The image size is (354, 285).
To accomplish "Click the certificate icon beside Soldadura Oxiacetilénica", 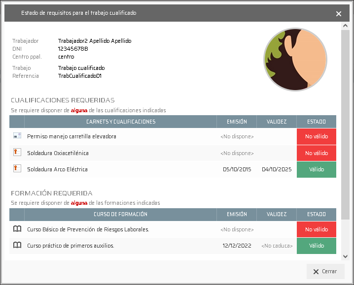I will pyautogui.click(x=17, y=153).
